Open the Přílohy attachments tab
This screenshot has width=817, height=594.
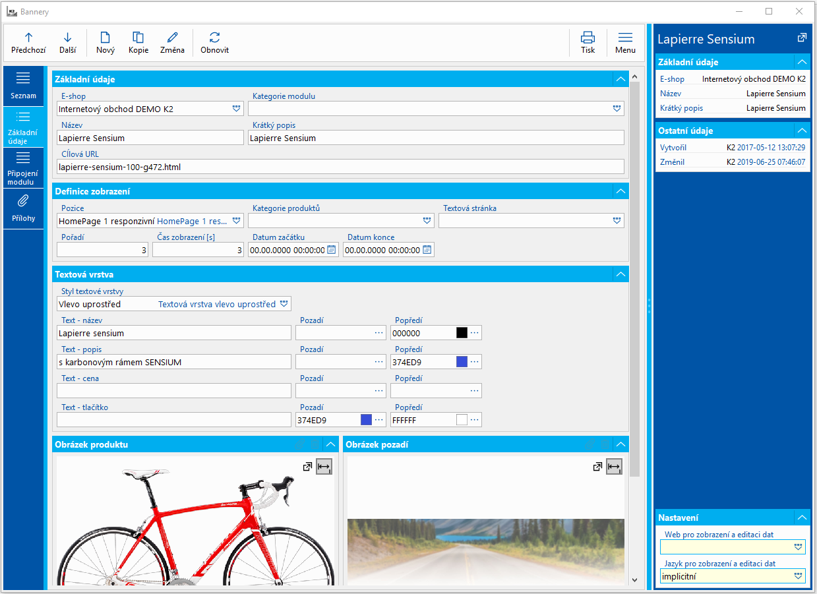(x=24, y=208)
